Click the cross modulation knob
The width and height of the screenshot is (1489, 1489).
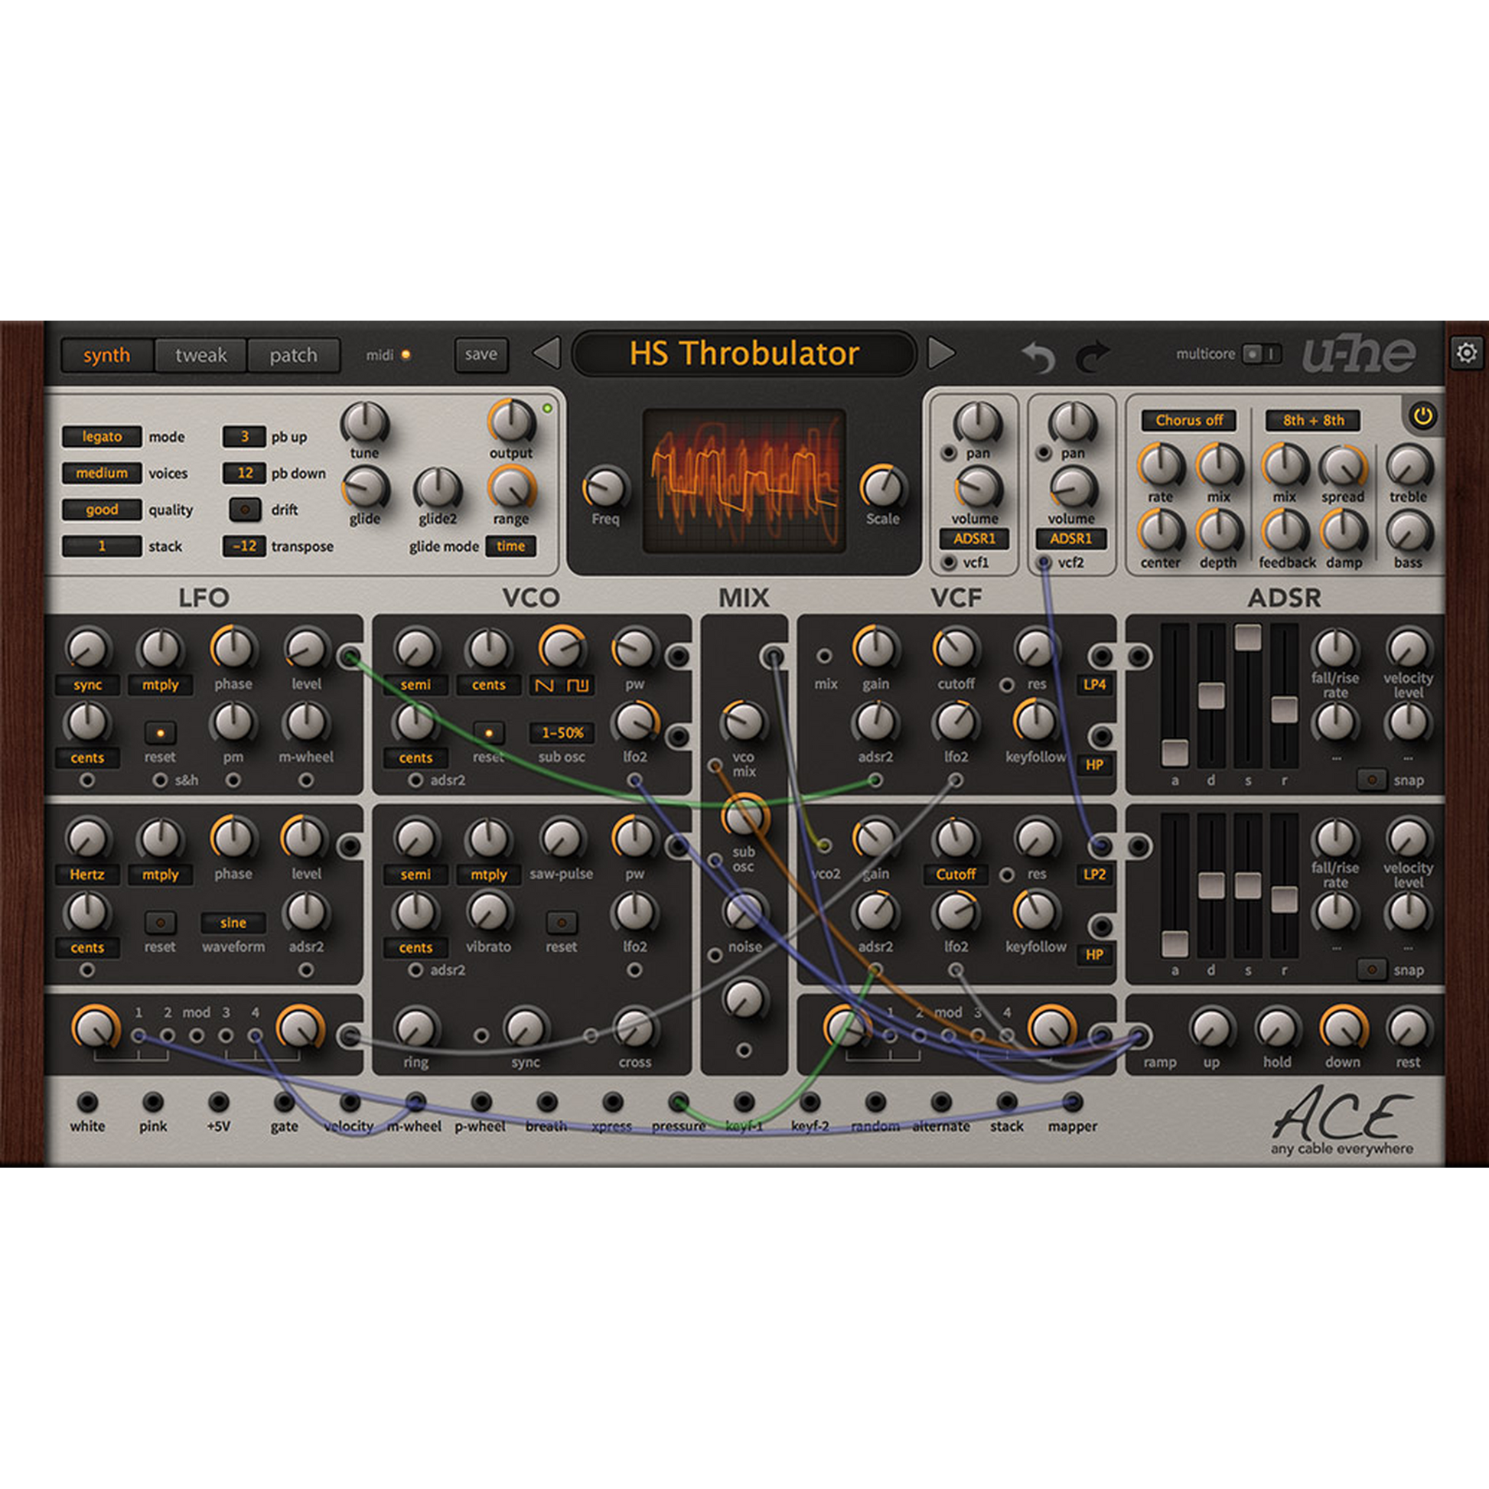tap(635, 1029)
